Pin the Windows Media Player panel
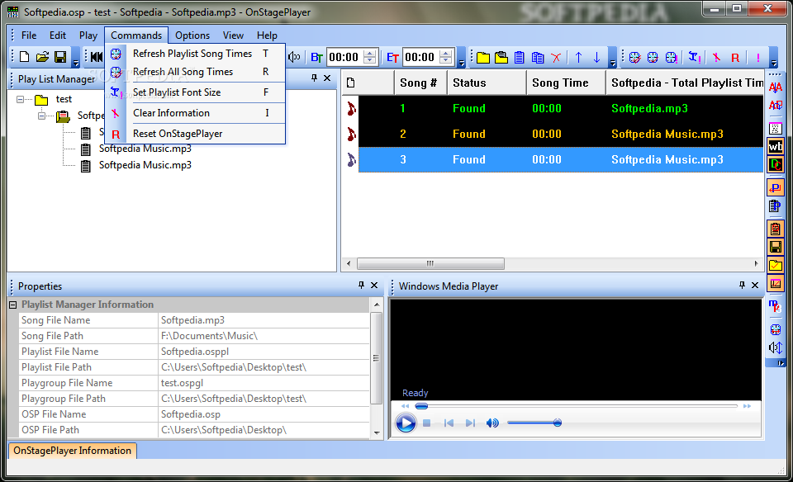The height and width of the screenshot is (482, 793). [x=742, y=285]
